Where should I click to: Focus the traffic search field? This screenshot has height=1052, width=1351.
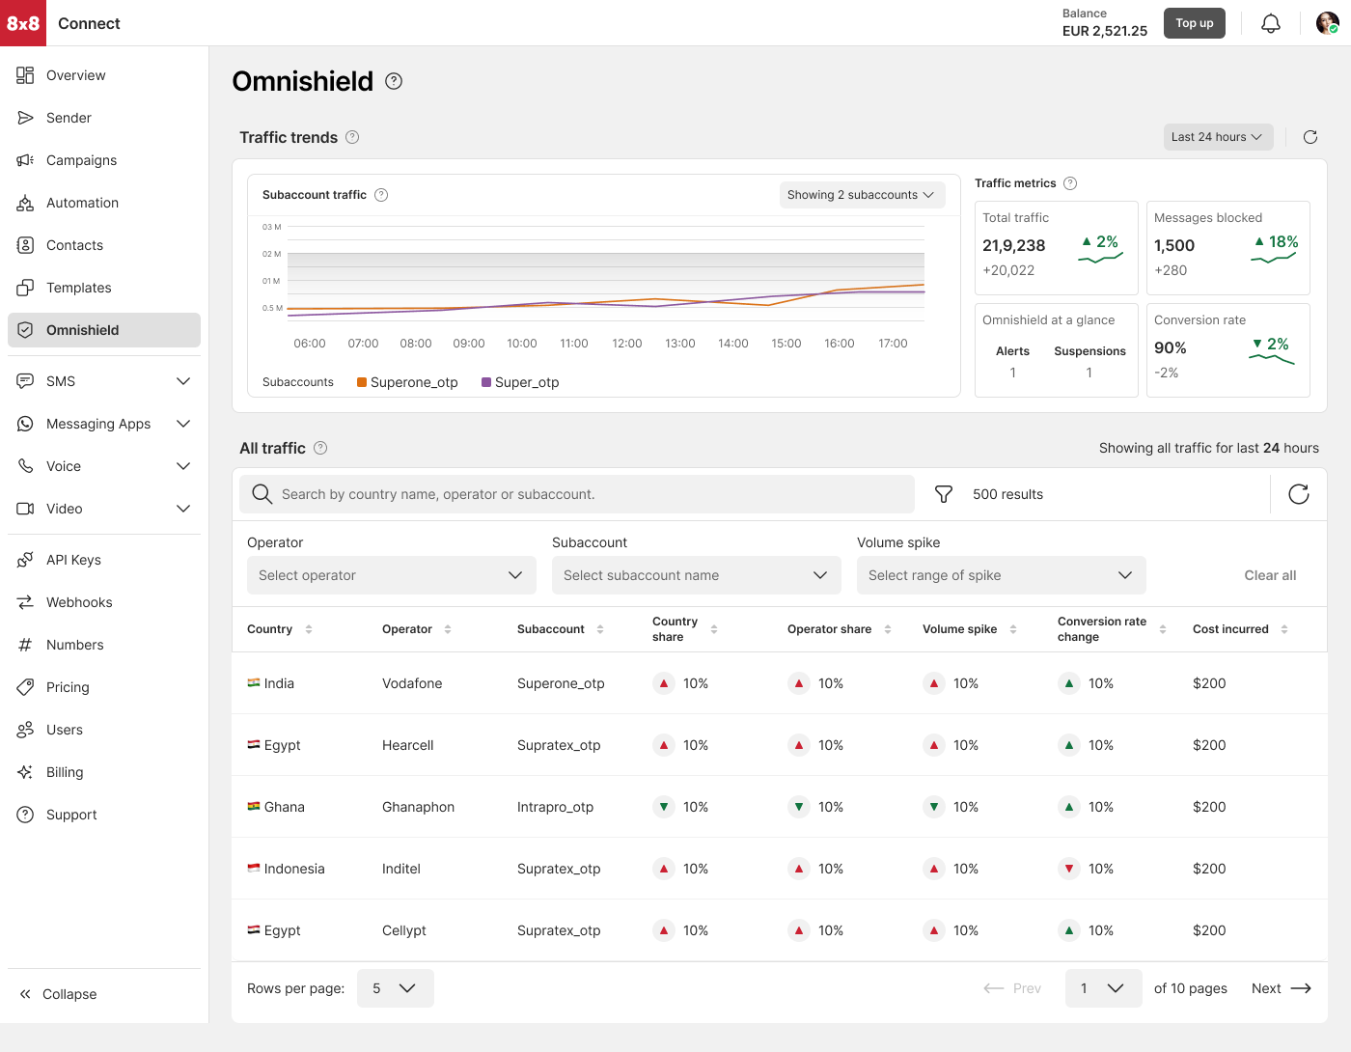point(577,494)
